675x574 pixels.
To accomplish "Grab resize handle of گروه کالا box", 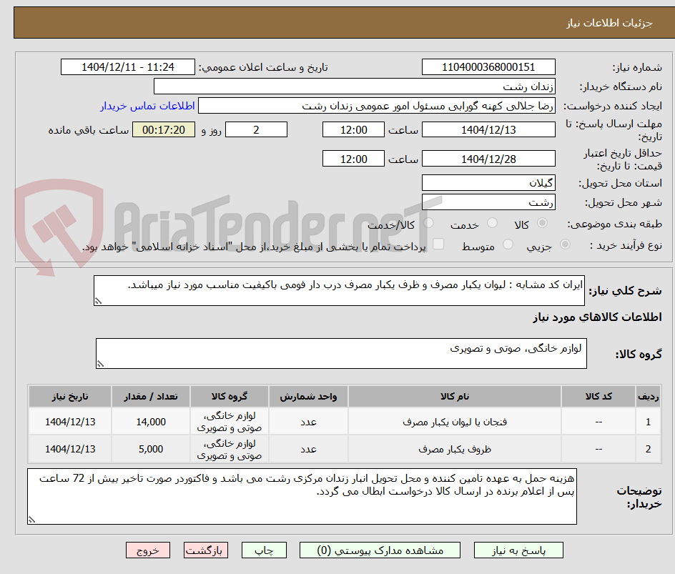I will pos(100,364).
